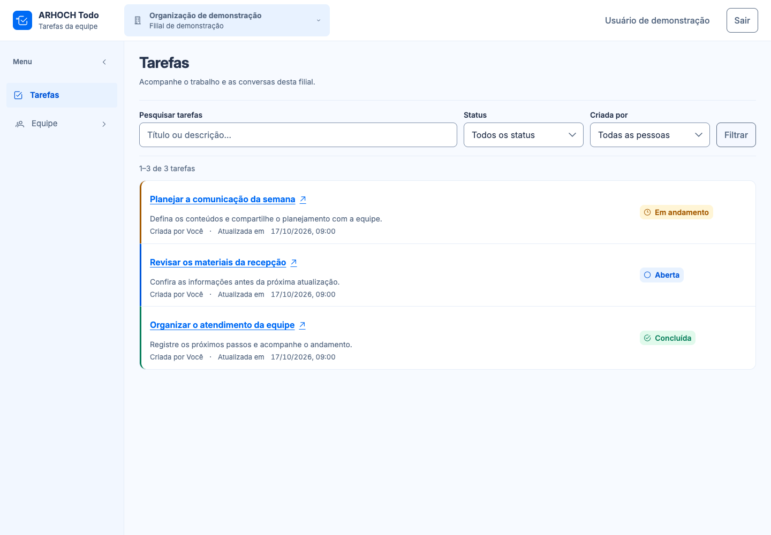The height and width of the screenshot is (535, 771).
Task: Select Tarefas in the sidebar menu
Action: click(x=62, y=95)
